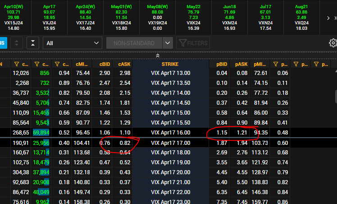The image size is (337, 204).
Task: Select the Aug21 expiration
Action: [301, 18]
